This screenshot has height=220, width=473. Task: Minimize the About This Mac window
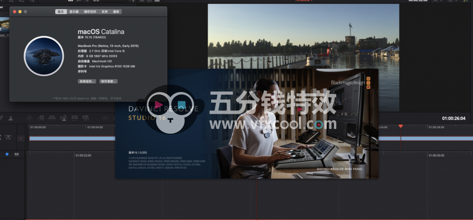click(20, 12)
